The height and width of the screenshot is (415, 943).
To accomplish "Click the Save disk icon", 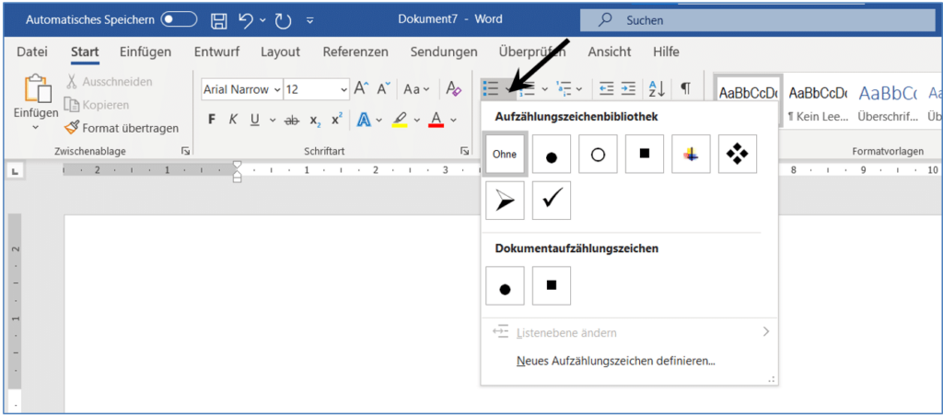I will click(218, 19).
